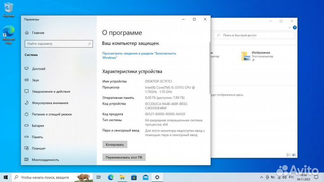Open the notification center icon
This screenshot has width=324, height=182.
tap(316, 177)
